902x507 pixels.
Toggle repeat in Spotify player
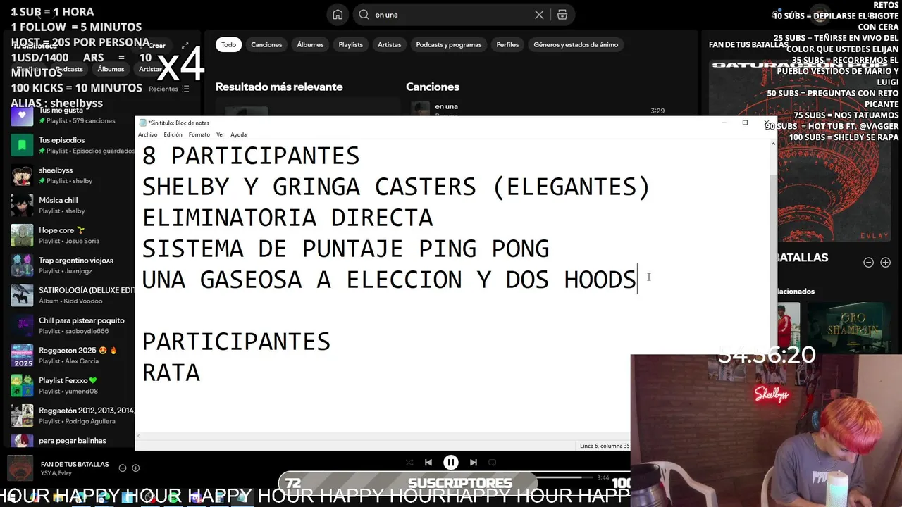coord(493,463)
